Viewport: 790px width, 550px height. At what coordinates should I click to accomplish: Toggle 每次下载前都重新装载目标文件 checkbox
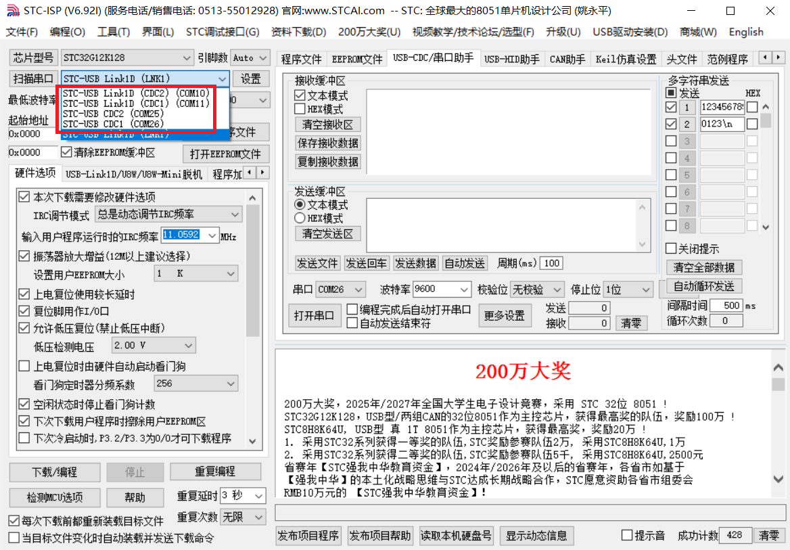coord(14,521)
